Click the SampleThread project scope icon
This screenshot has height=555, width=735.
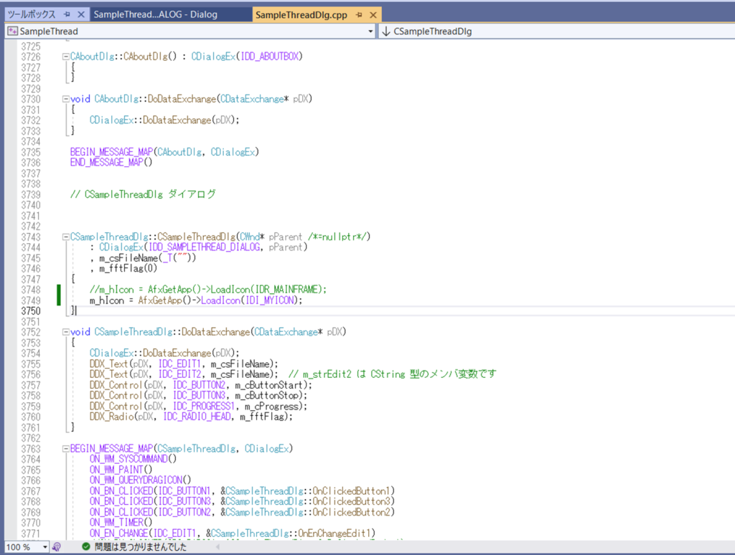pos(11,32)
